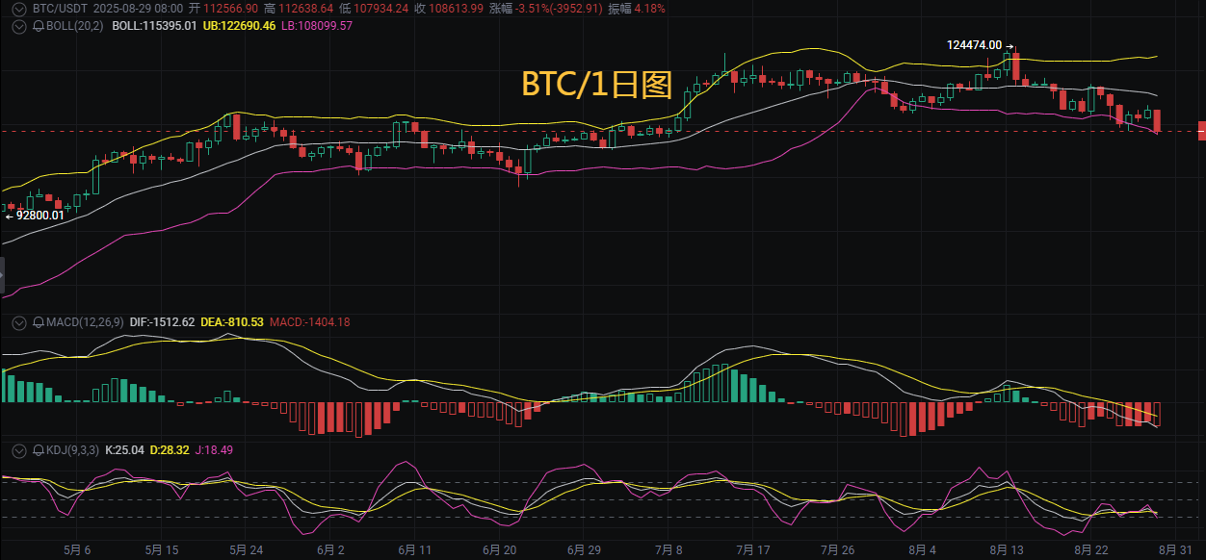Viewport: 1206px width, 560px height.
Task: Click the UB:122690.46 upper band value
Action: pyautogui.click(x=239, y=26)
